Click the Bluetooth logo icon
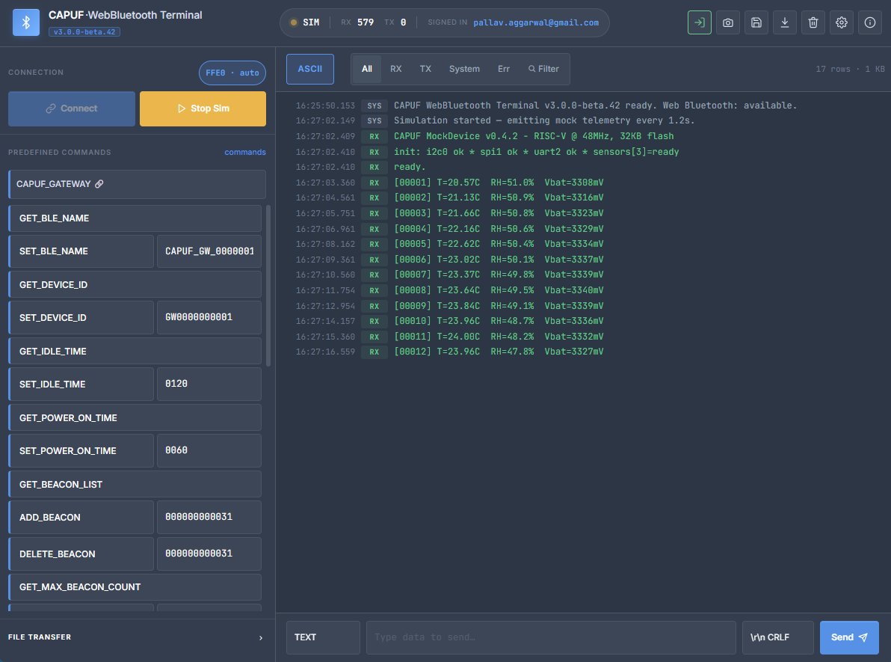891x662 pixels. 25,22
